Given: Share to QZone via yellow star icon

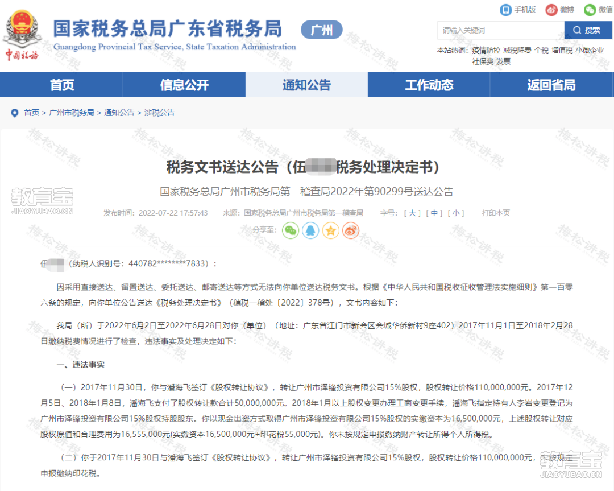Looking at the screenshot, I should (330, 230).
